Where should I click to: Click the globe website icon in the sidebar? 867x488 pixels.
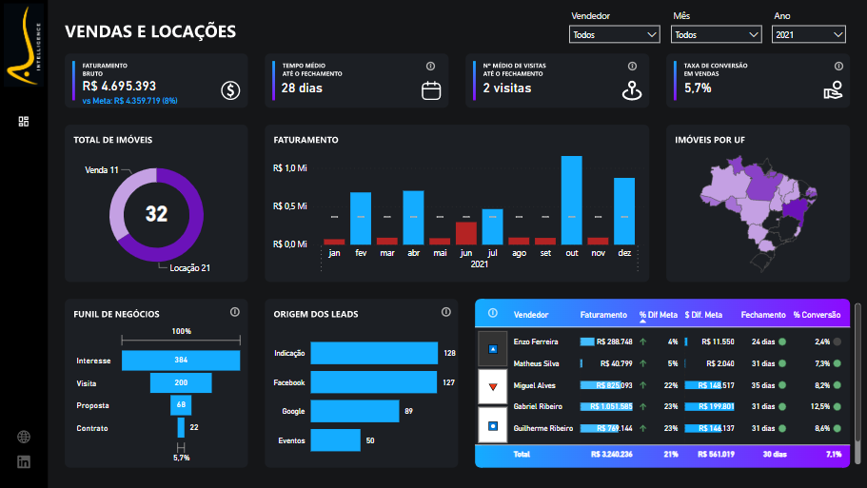(24, 437)
